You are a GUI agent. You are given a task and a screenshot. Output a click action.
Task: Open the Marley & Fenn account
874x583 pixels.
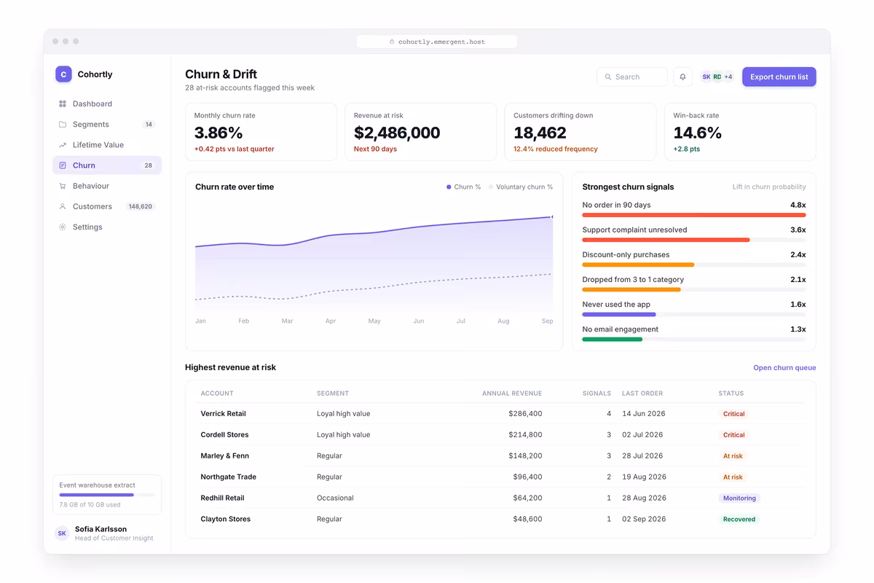(224, 456)
